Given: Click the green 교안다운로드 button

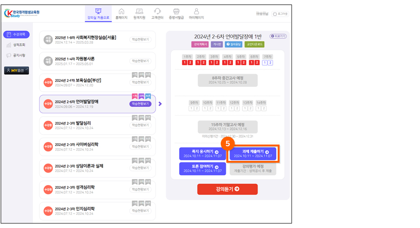Looking at the screenshot, I should 254,44.
